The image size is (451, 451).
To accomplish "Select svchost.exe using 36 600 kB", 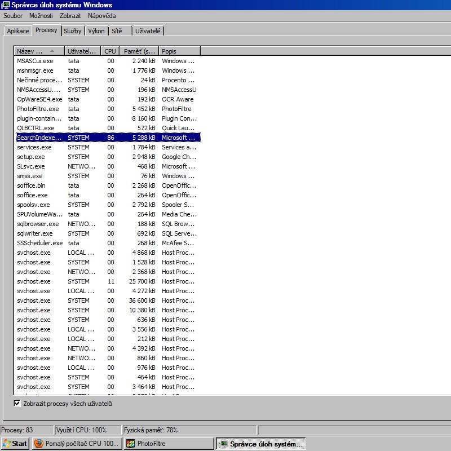I will point(108,300).
